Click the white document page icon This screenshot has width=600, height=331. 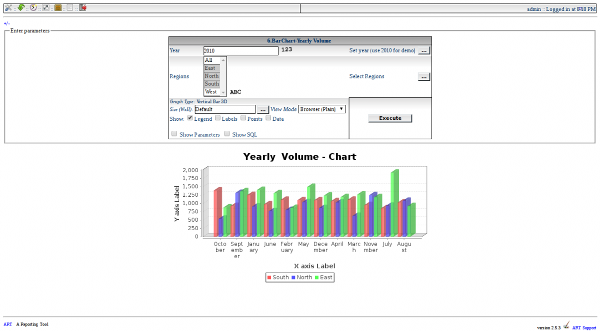[70, 7]
